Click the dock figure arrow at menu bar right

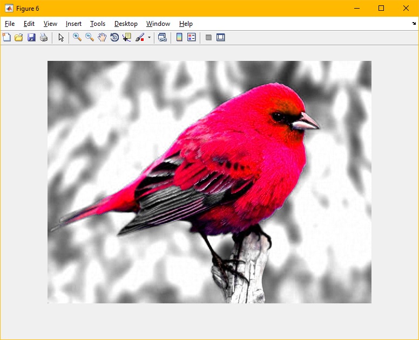[x=414, y=24]
